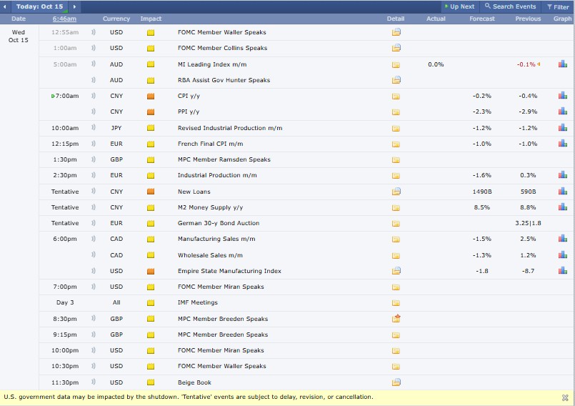Image resolution: width=575 pixels, height=406 pixels.
Task: Toggle the alert icon for RBA Assist Gov Hunter Speaks
Action: tap(94, 80)
